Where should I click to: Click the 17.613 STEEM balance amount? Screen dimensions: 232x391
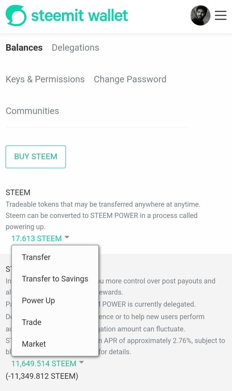(37, 238)
